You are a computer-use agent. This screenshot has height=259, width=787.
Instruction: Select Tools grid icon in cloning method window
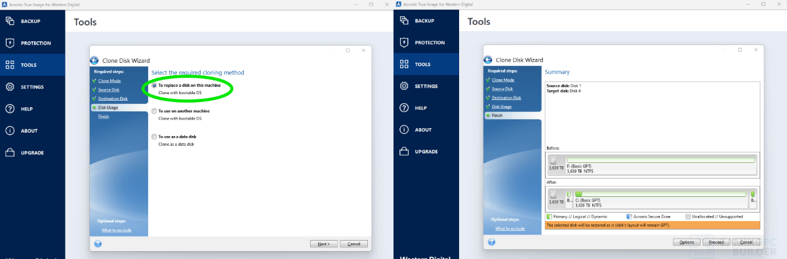pos(10,65)
